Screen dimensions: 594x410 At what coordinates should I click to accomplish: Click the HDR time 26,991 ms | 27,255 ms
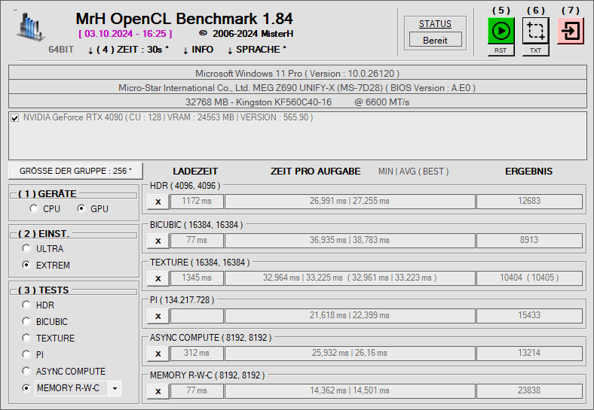click(x=350, y=201)
